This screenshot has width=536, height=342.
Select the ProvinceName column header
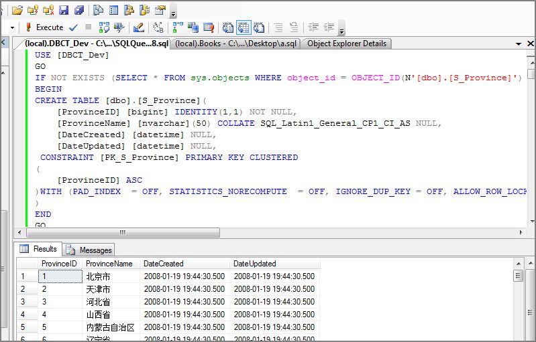click(x=109, y=264)
